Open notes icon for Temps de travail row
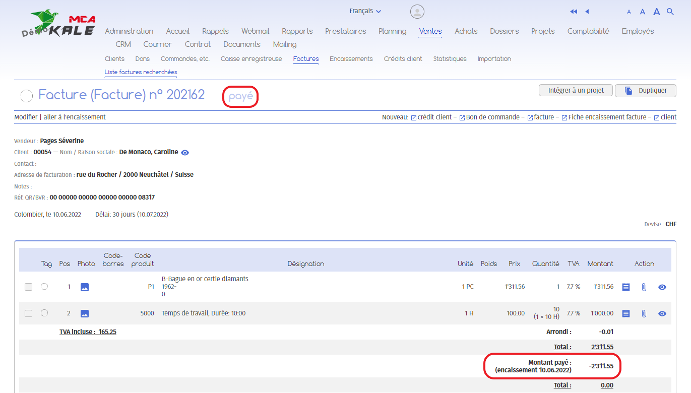Image resolution: width=691 pixels, height=393 pixels. pos(626,313)
